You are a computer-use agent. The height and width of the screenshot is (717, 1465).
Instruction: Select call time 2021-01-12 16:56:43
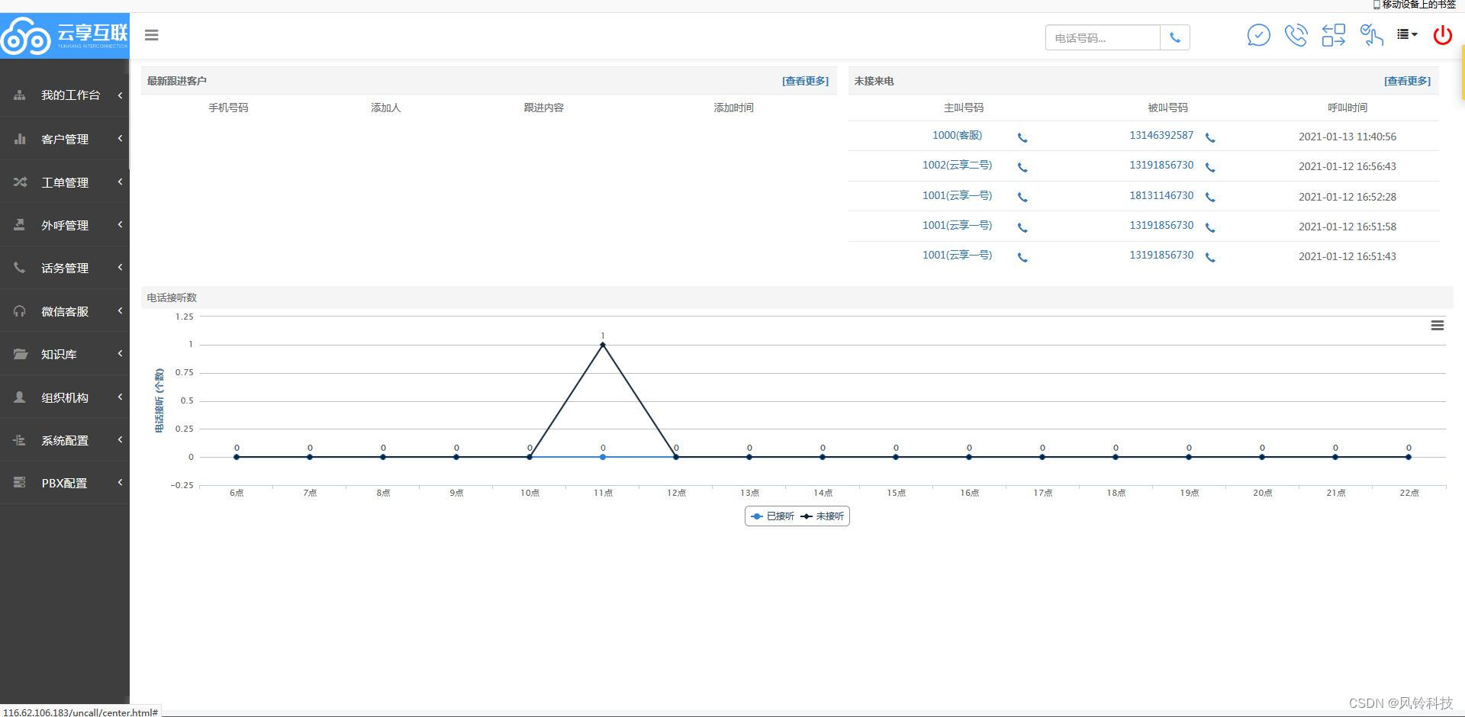[x=1347, y=167]
